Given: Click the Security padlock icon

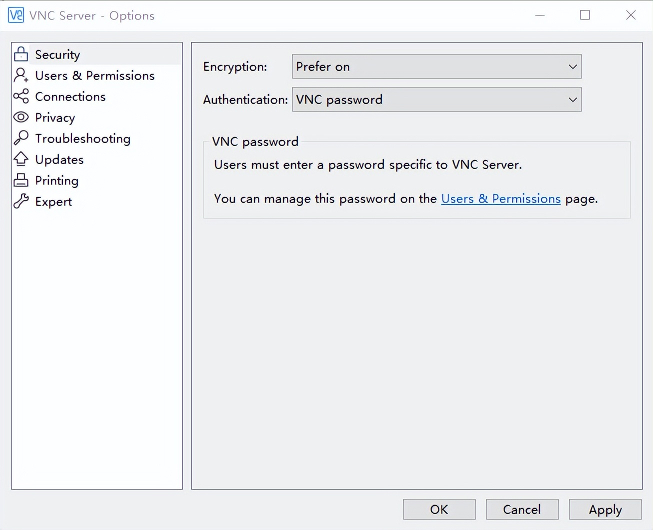Looking at the screenshot, I should pyautogui.click(x=21, y=54).
